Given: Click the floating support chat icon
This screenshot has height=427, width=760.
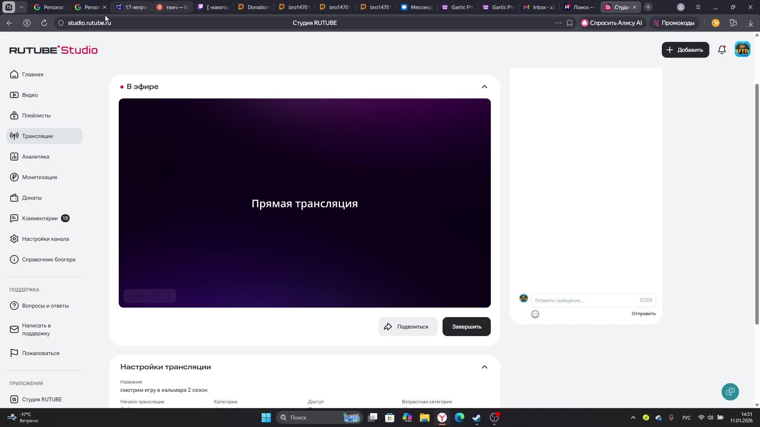Looking at the screenshot, I should pyautogui.click(x=730, y=391).
